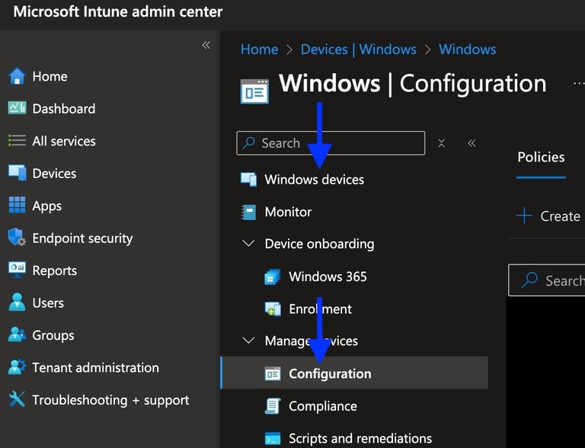Click the Tenant administration gear-person icon
Viewport: 585px width, 448px height.
(17, 367)
